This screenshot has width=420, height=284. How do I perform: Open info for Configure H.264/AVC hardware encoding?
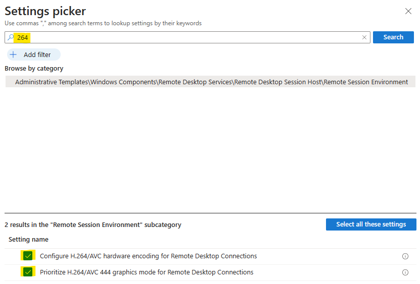[405, 256]
